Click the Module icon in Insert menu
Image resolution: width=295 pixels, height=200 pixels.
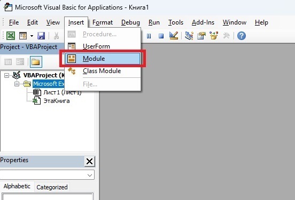pos(72,59)
